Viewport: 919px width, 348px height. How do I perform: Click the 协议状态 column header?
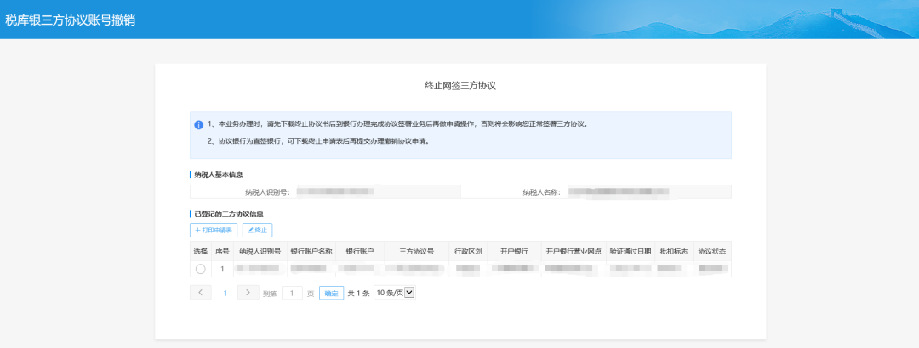pos(712,251)
